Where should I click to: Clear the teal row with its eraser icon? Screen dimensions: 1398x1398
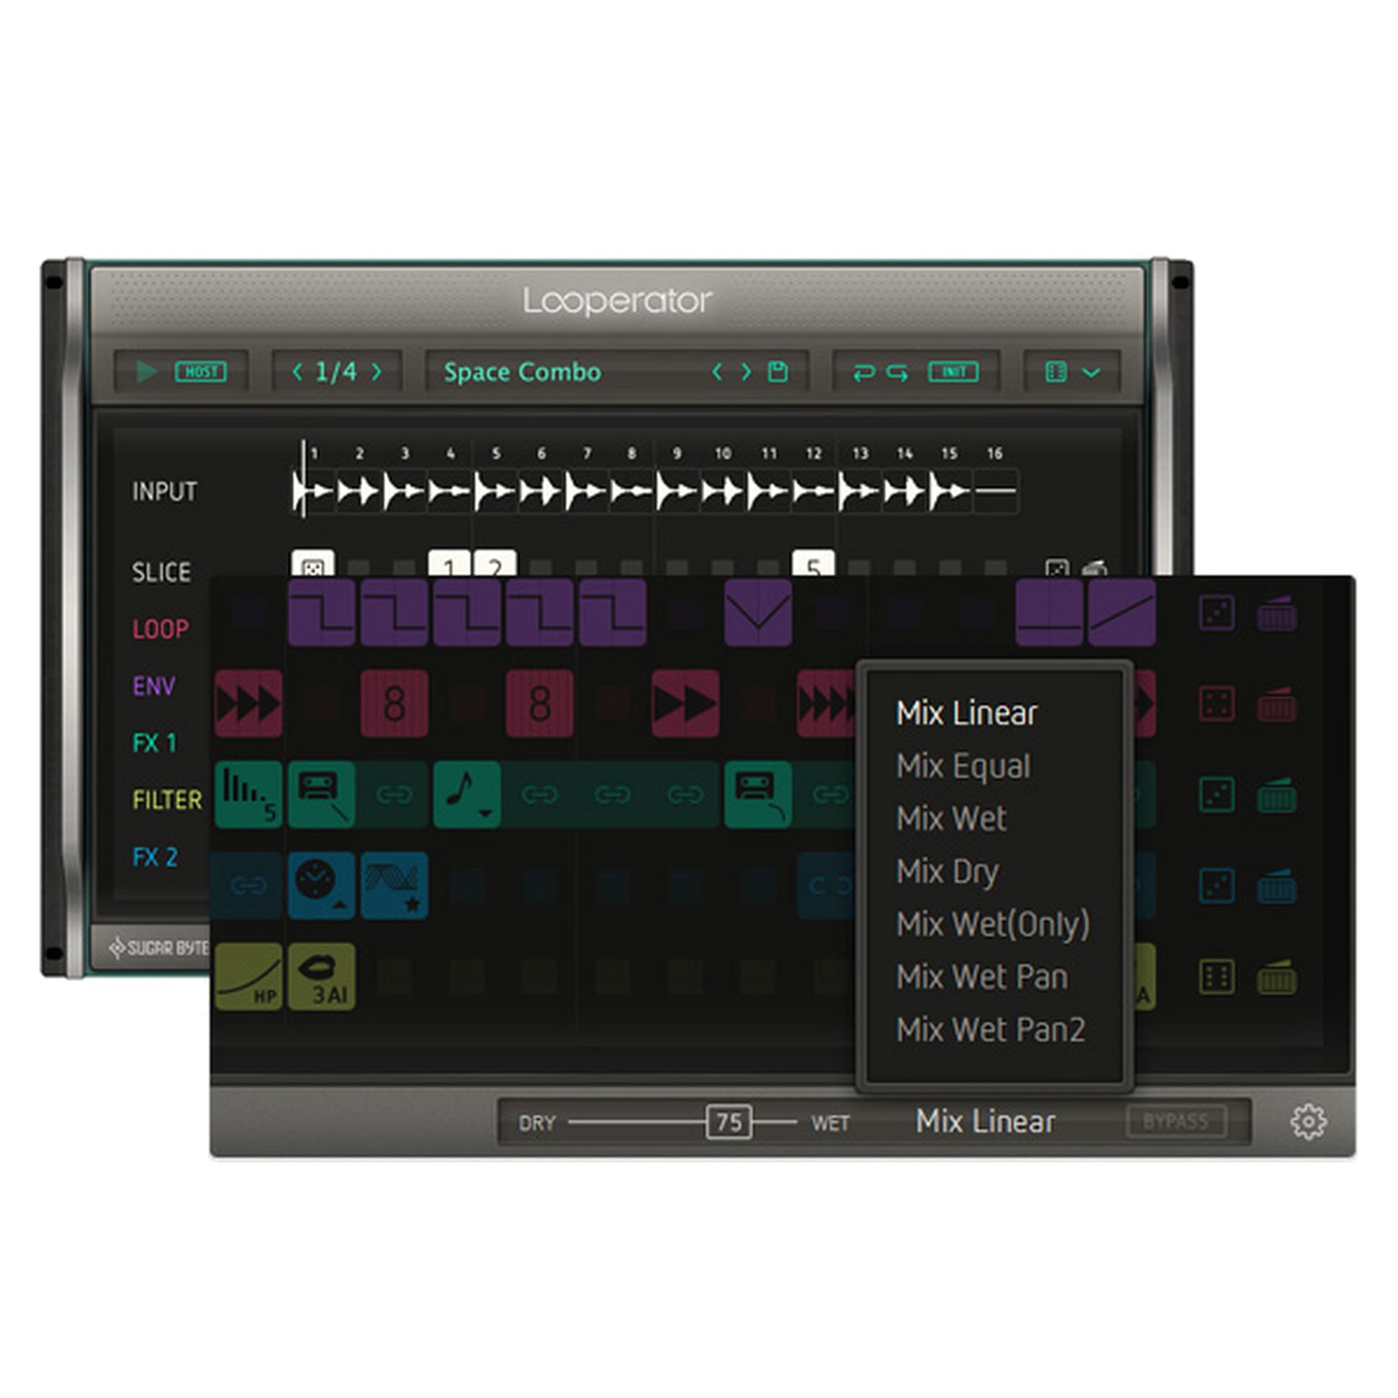tap(1277, 795)
